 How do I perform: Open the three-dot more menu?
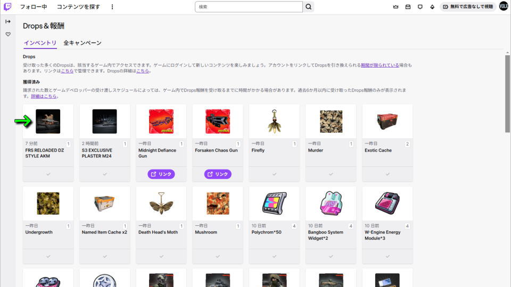pyautogui.click(x=112, y=6)
